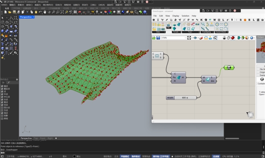Expand the Terrain component panel
Viewport: 265px width, 158px height.
click(177, 32)
